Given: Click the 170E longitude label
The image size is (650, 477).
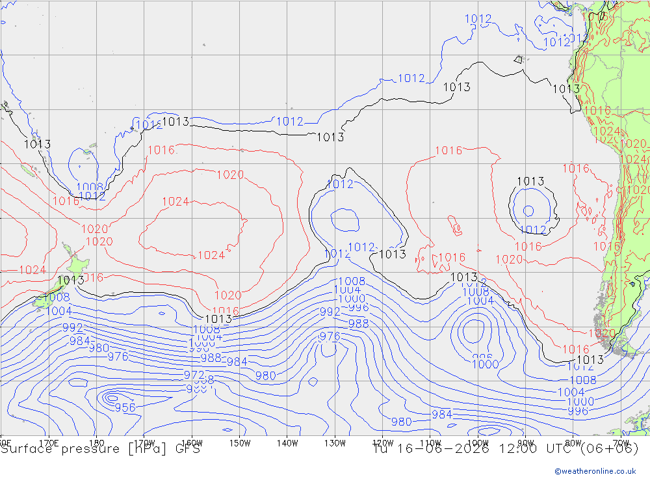Looking at the screenshot, I should click(x=49, y=443).
